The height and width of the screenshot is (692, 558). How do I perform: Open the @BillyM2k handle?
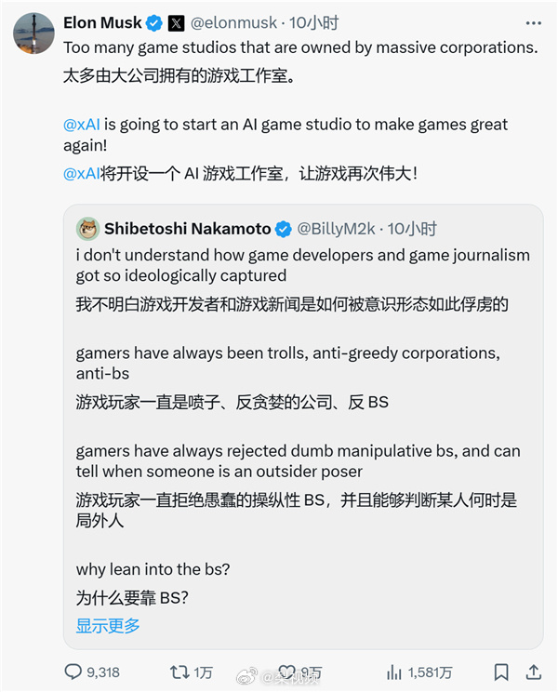[x=336, y=229]
